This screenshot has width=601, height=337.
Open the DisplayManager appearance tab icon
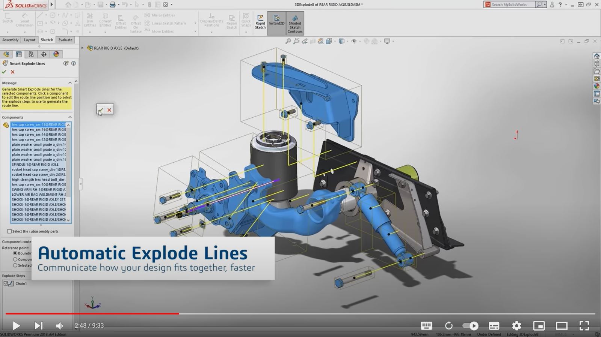click(56, 54)
